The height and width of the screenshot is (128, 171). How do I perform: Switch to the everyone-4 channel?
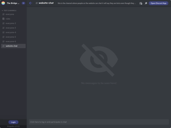pyautogui.click(x=13, y=33)
